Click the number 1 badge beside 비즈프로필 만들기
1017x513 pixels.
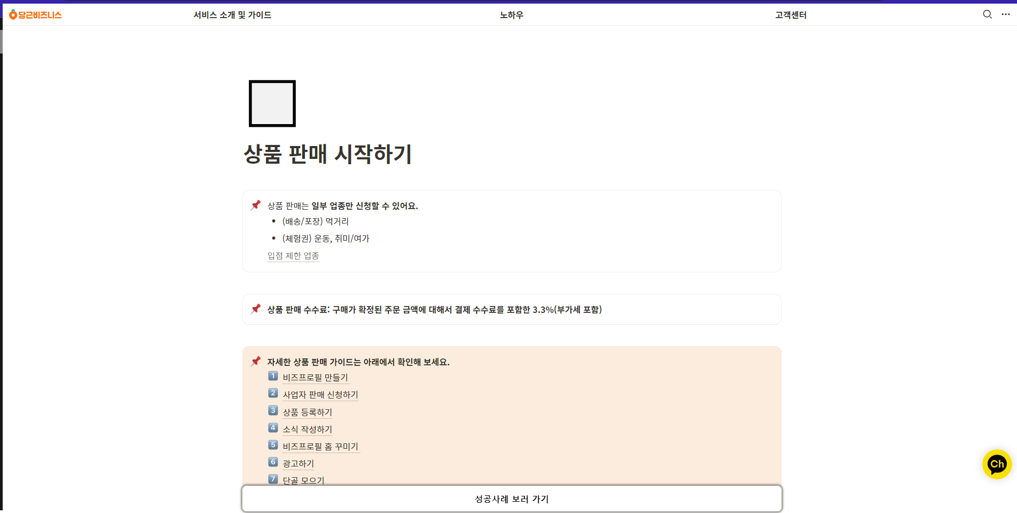pyautogui.click(x=273, y=376)
